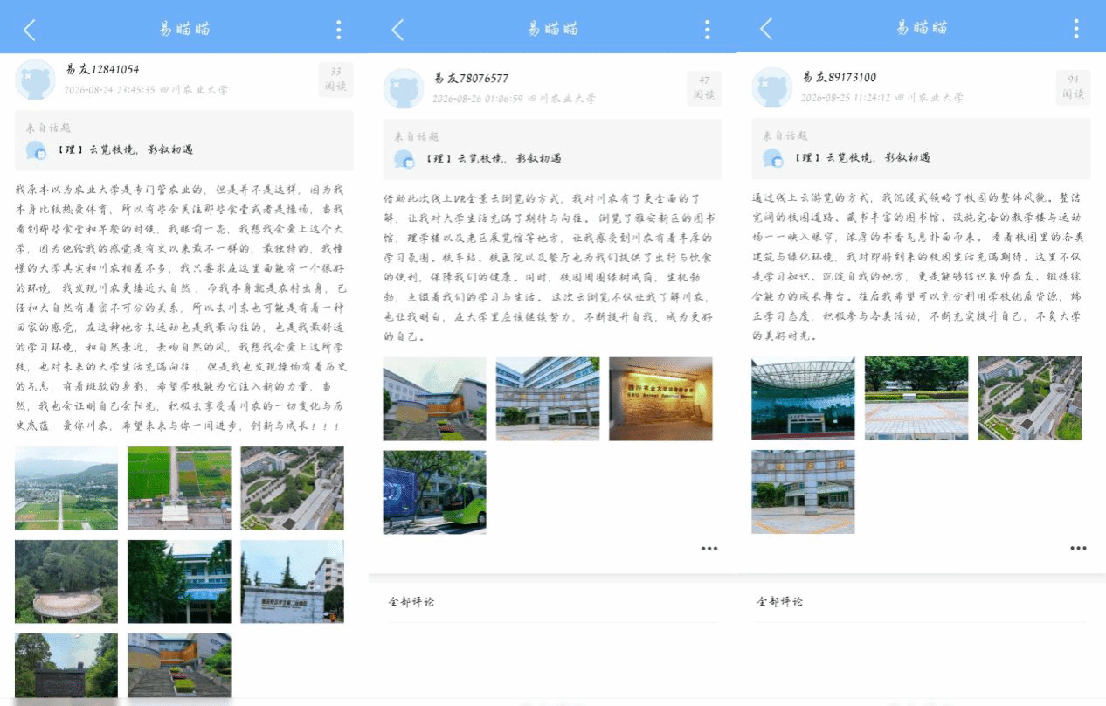Open vertical dots menu in middle header
Image resolution: width=1106 pixels, height=706 pixels.
pos(708,30)
